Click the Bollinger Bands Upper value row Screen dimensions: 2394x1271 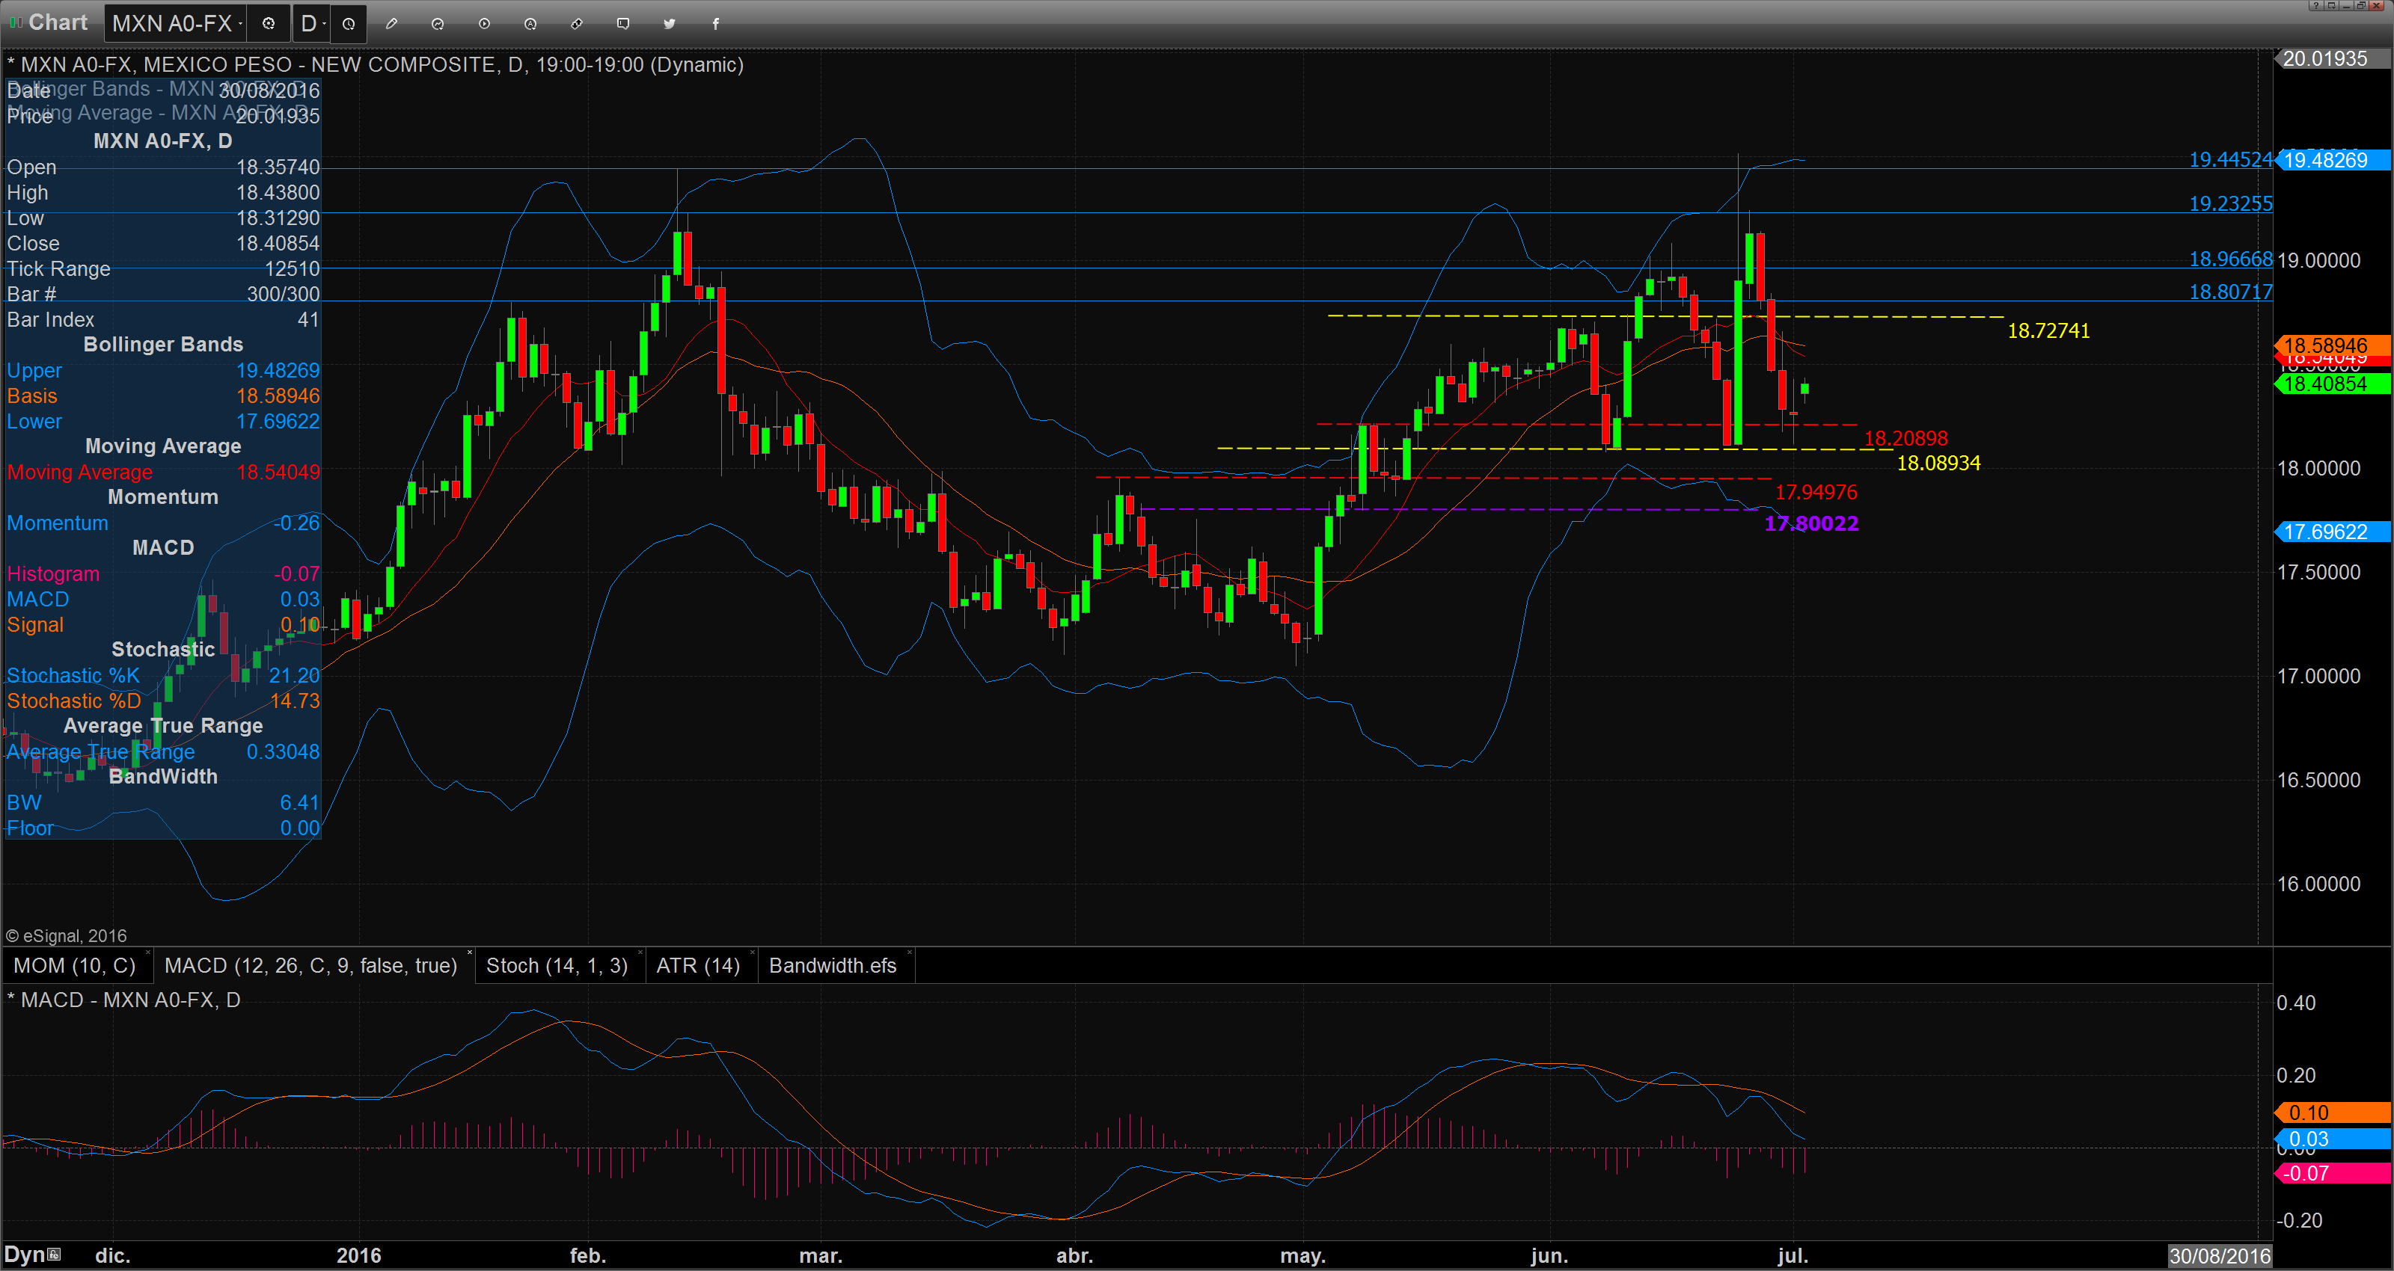pos(162,371)
